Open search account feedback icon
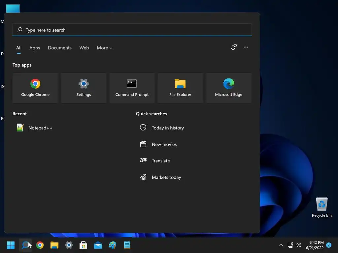The height and width of the screenshot is (253, 338). click(x=234, y=47)
